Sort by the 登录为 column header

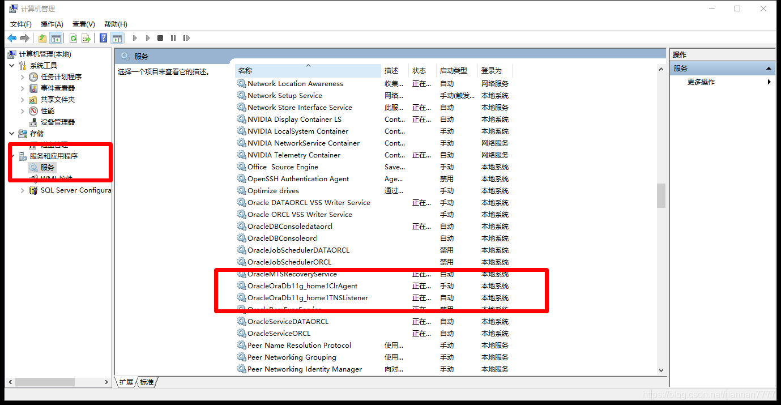495,70
